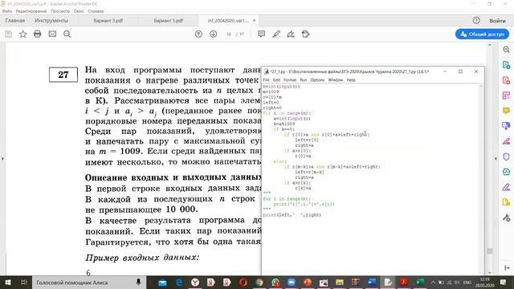Edit the current page number field
Image resolution: width=514 pixels, height=289 pixels.
point(229,34)
